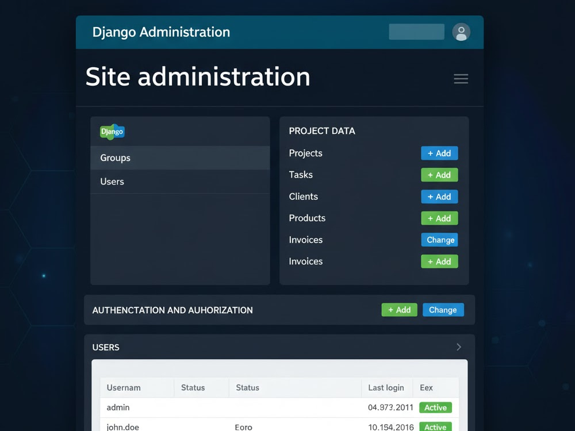Viewport: 575px width, 431px height.
Task: Click Change in Authentication and Authorization bar
Action: [x=443, y=310]
